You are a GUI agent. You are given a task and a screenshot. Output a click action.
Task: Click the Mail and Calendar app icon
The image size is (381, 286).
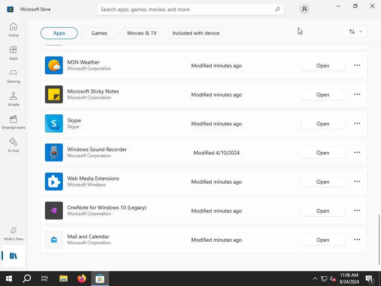54,240
